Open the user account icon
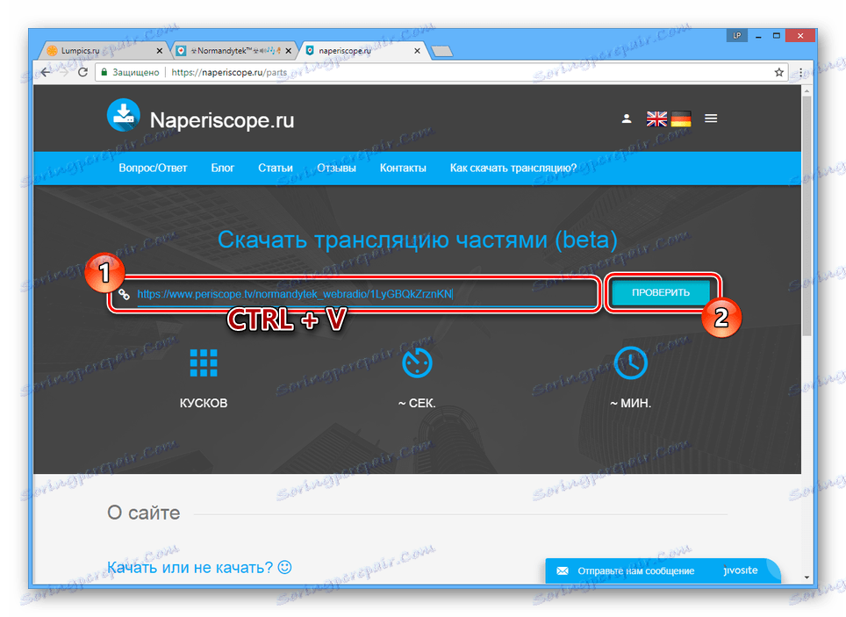Image resolution: width=846 pixels, height=617 pixels. (626, 118)
